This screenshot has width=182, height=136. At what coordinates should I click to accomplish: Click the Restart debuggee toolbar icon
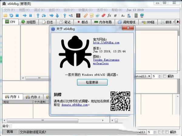point(12,15)
